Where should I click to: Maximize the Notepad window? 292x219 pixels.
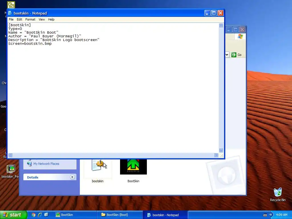pos(214,13)
